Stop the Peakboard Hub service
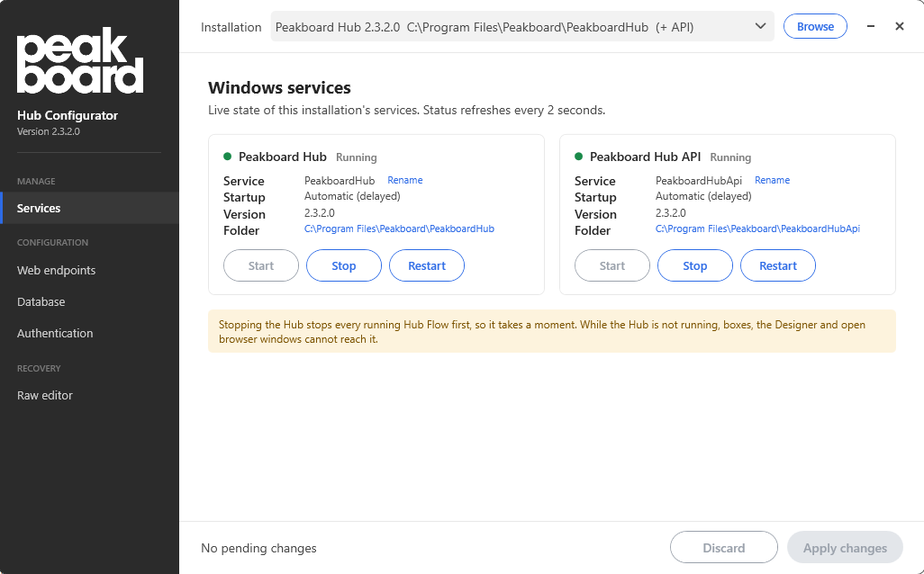This screenshot has height=574, width=924. (x=343, y=265)
